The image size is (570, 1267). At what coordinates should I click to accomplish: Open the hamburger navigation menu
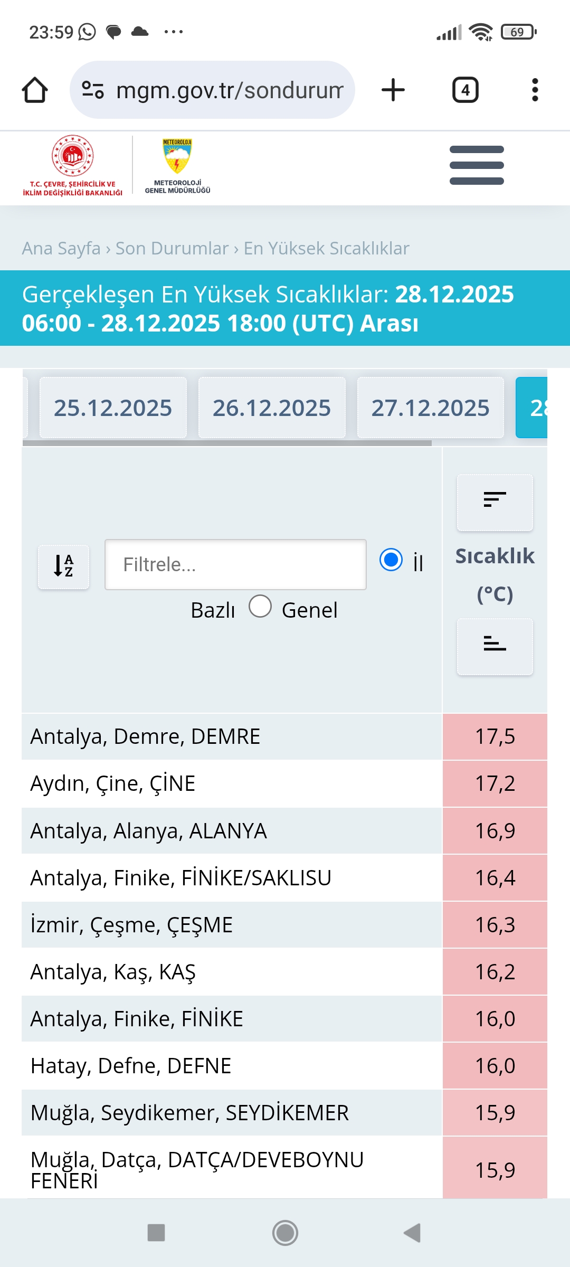click(x=477, y=165)
